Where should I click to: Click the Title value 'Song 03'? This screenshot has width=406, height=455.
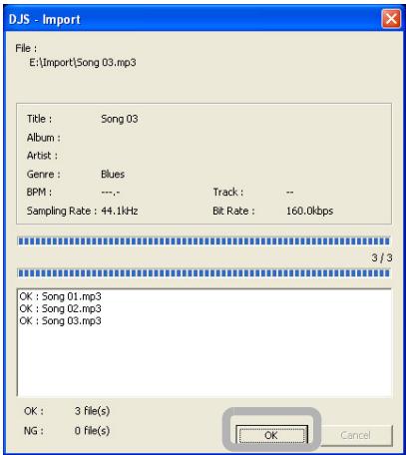click(x=120, y=119)
